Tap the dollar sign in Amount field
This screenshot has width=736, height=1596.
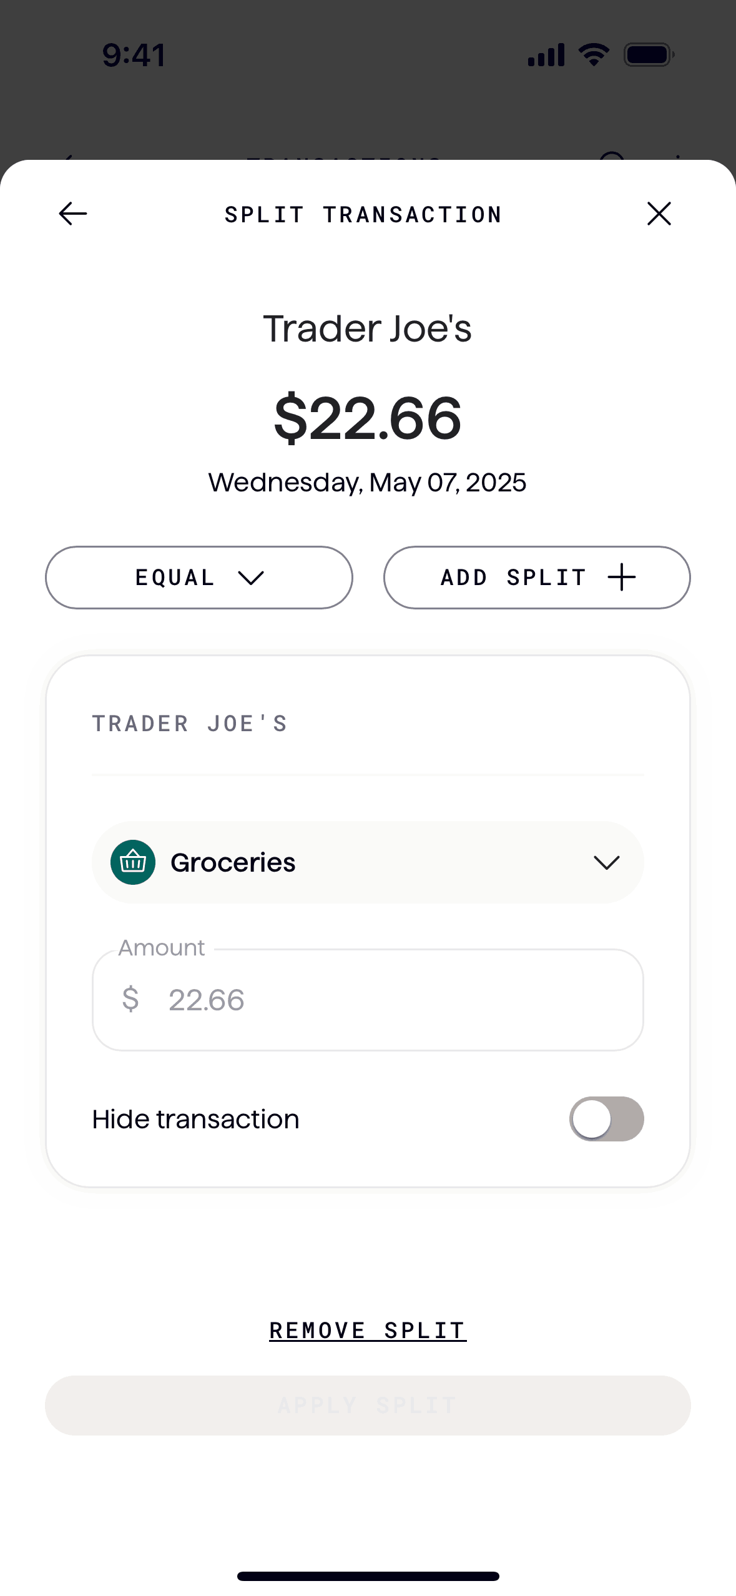(x=130, y=999)
